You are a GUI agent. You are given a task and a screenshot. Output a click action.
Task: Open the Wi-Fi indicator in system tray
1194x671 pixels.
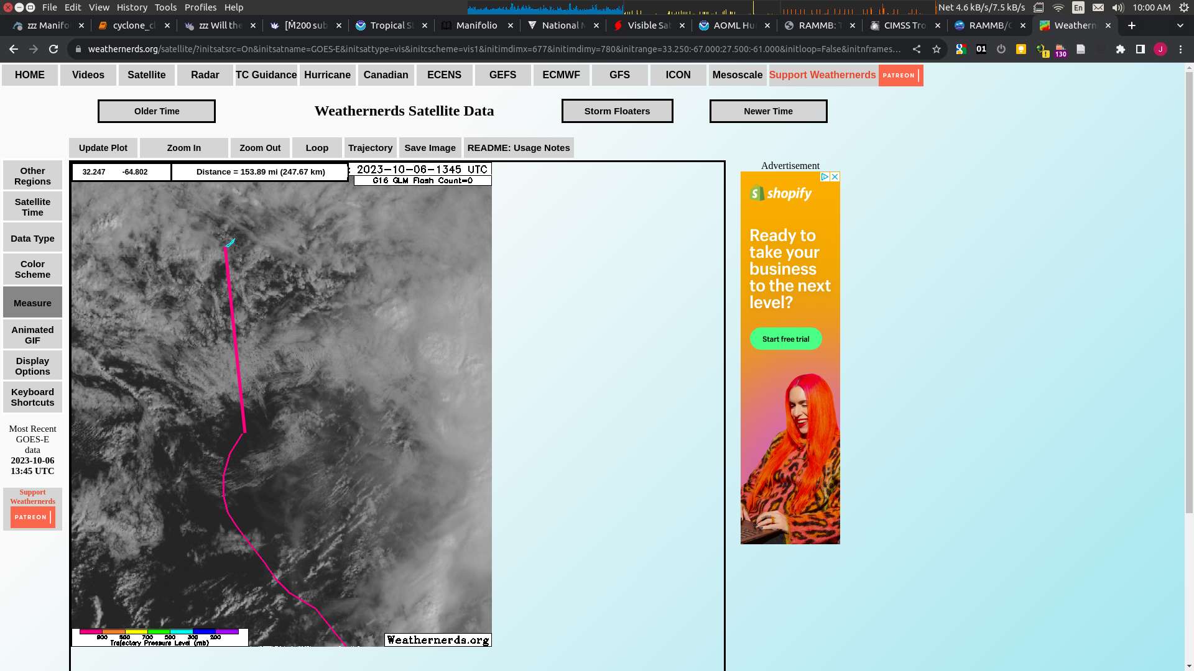click(1058, 7)
